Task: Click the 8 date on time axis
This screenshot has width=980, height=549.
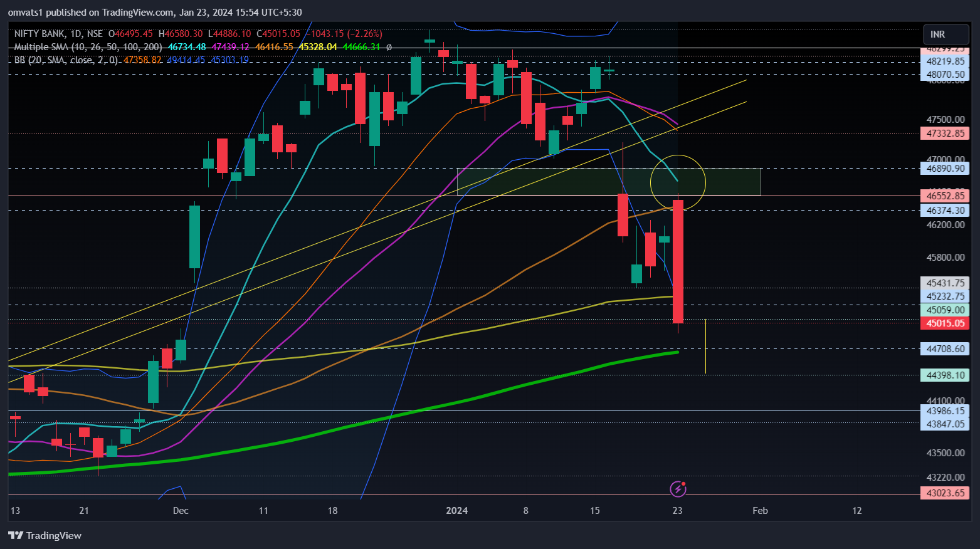Action: (525, 511)
